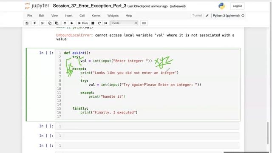272x153 pixels.
Task: Open command palette keyboard icon
Action: pos(144,23)
